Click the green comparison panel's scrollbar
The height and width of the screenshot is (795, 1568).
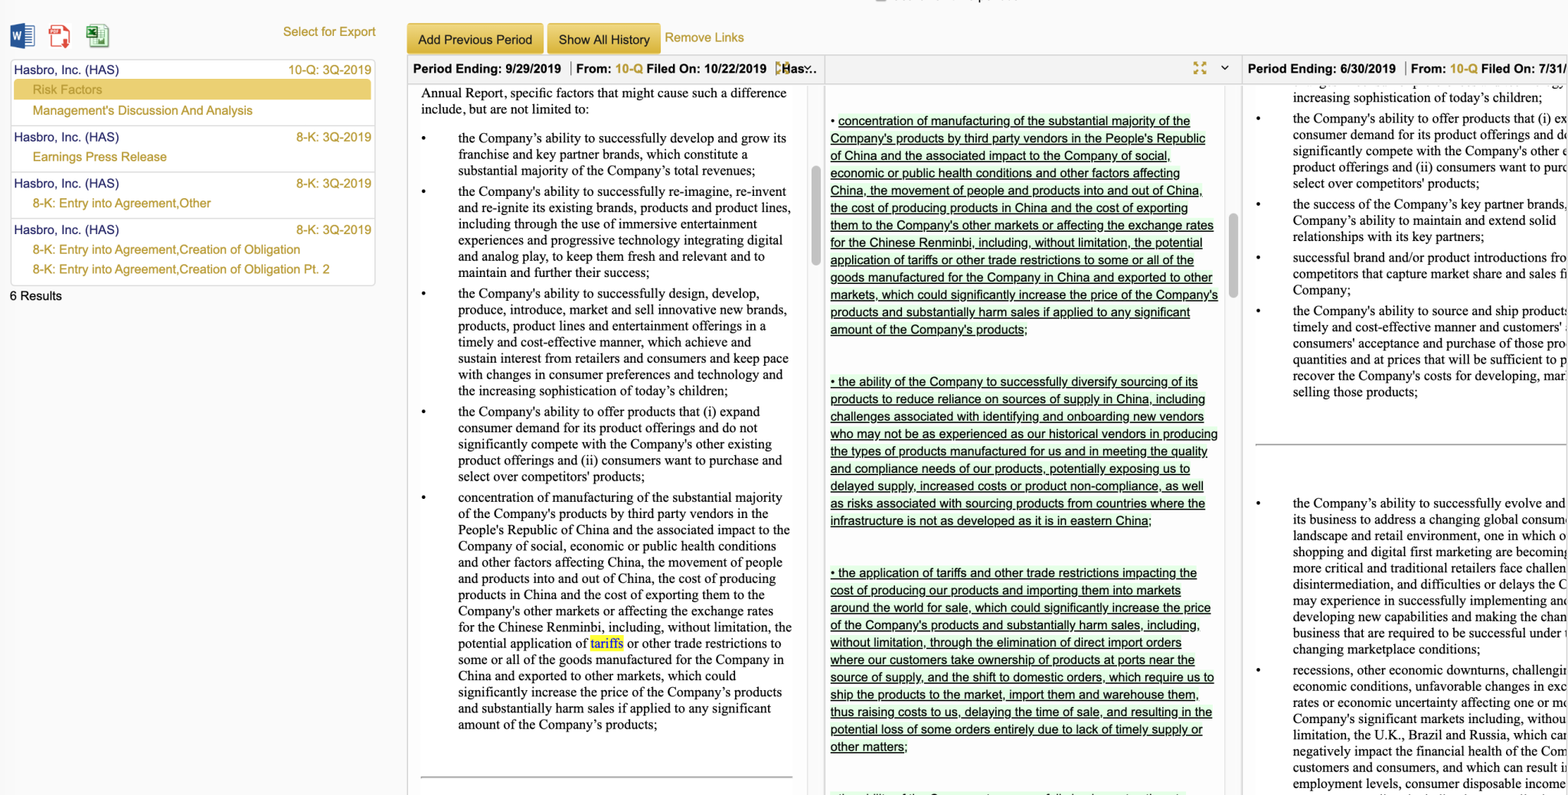click(x=1233, y=256)
